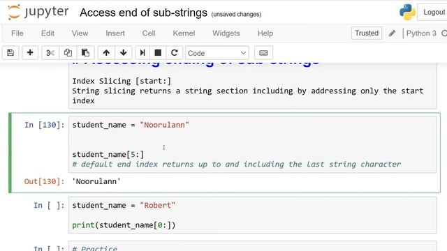
Task: Open the Edit menu
Action: (x=47, y=33)
